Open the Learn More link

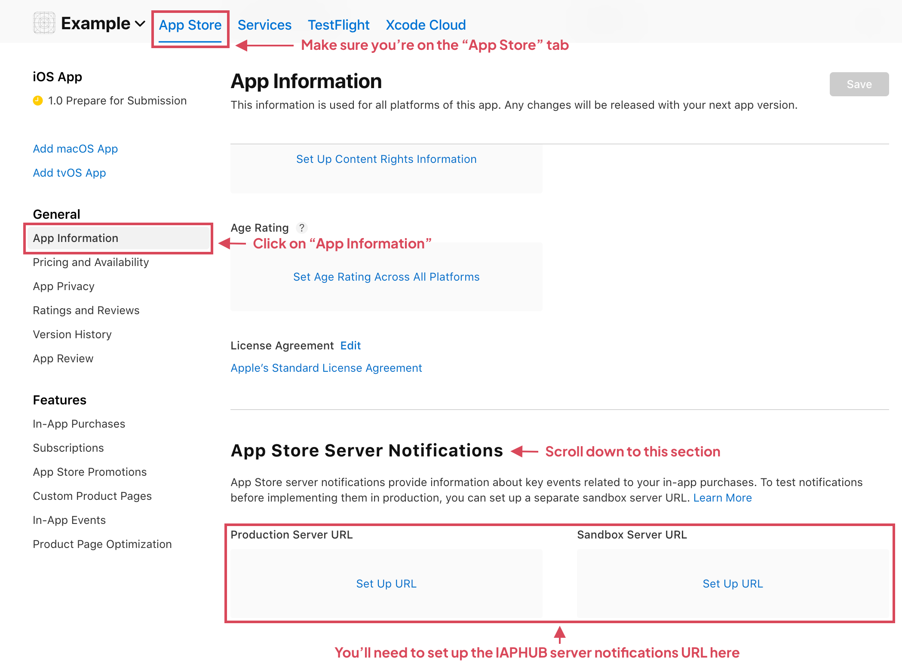(x=722, y=498)
